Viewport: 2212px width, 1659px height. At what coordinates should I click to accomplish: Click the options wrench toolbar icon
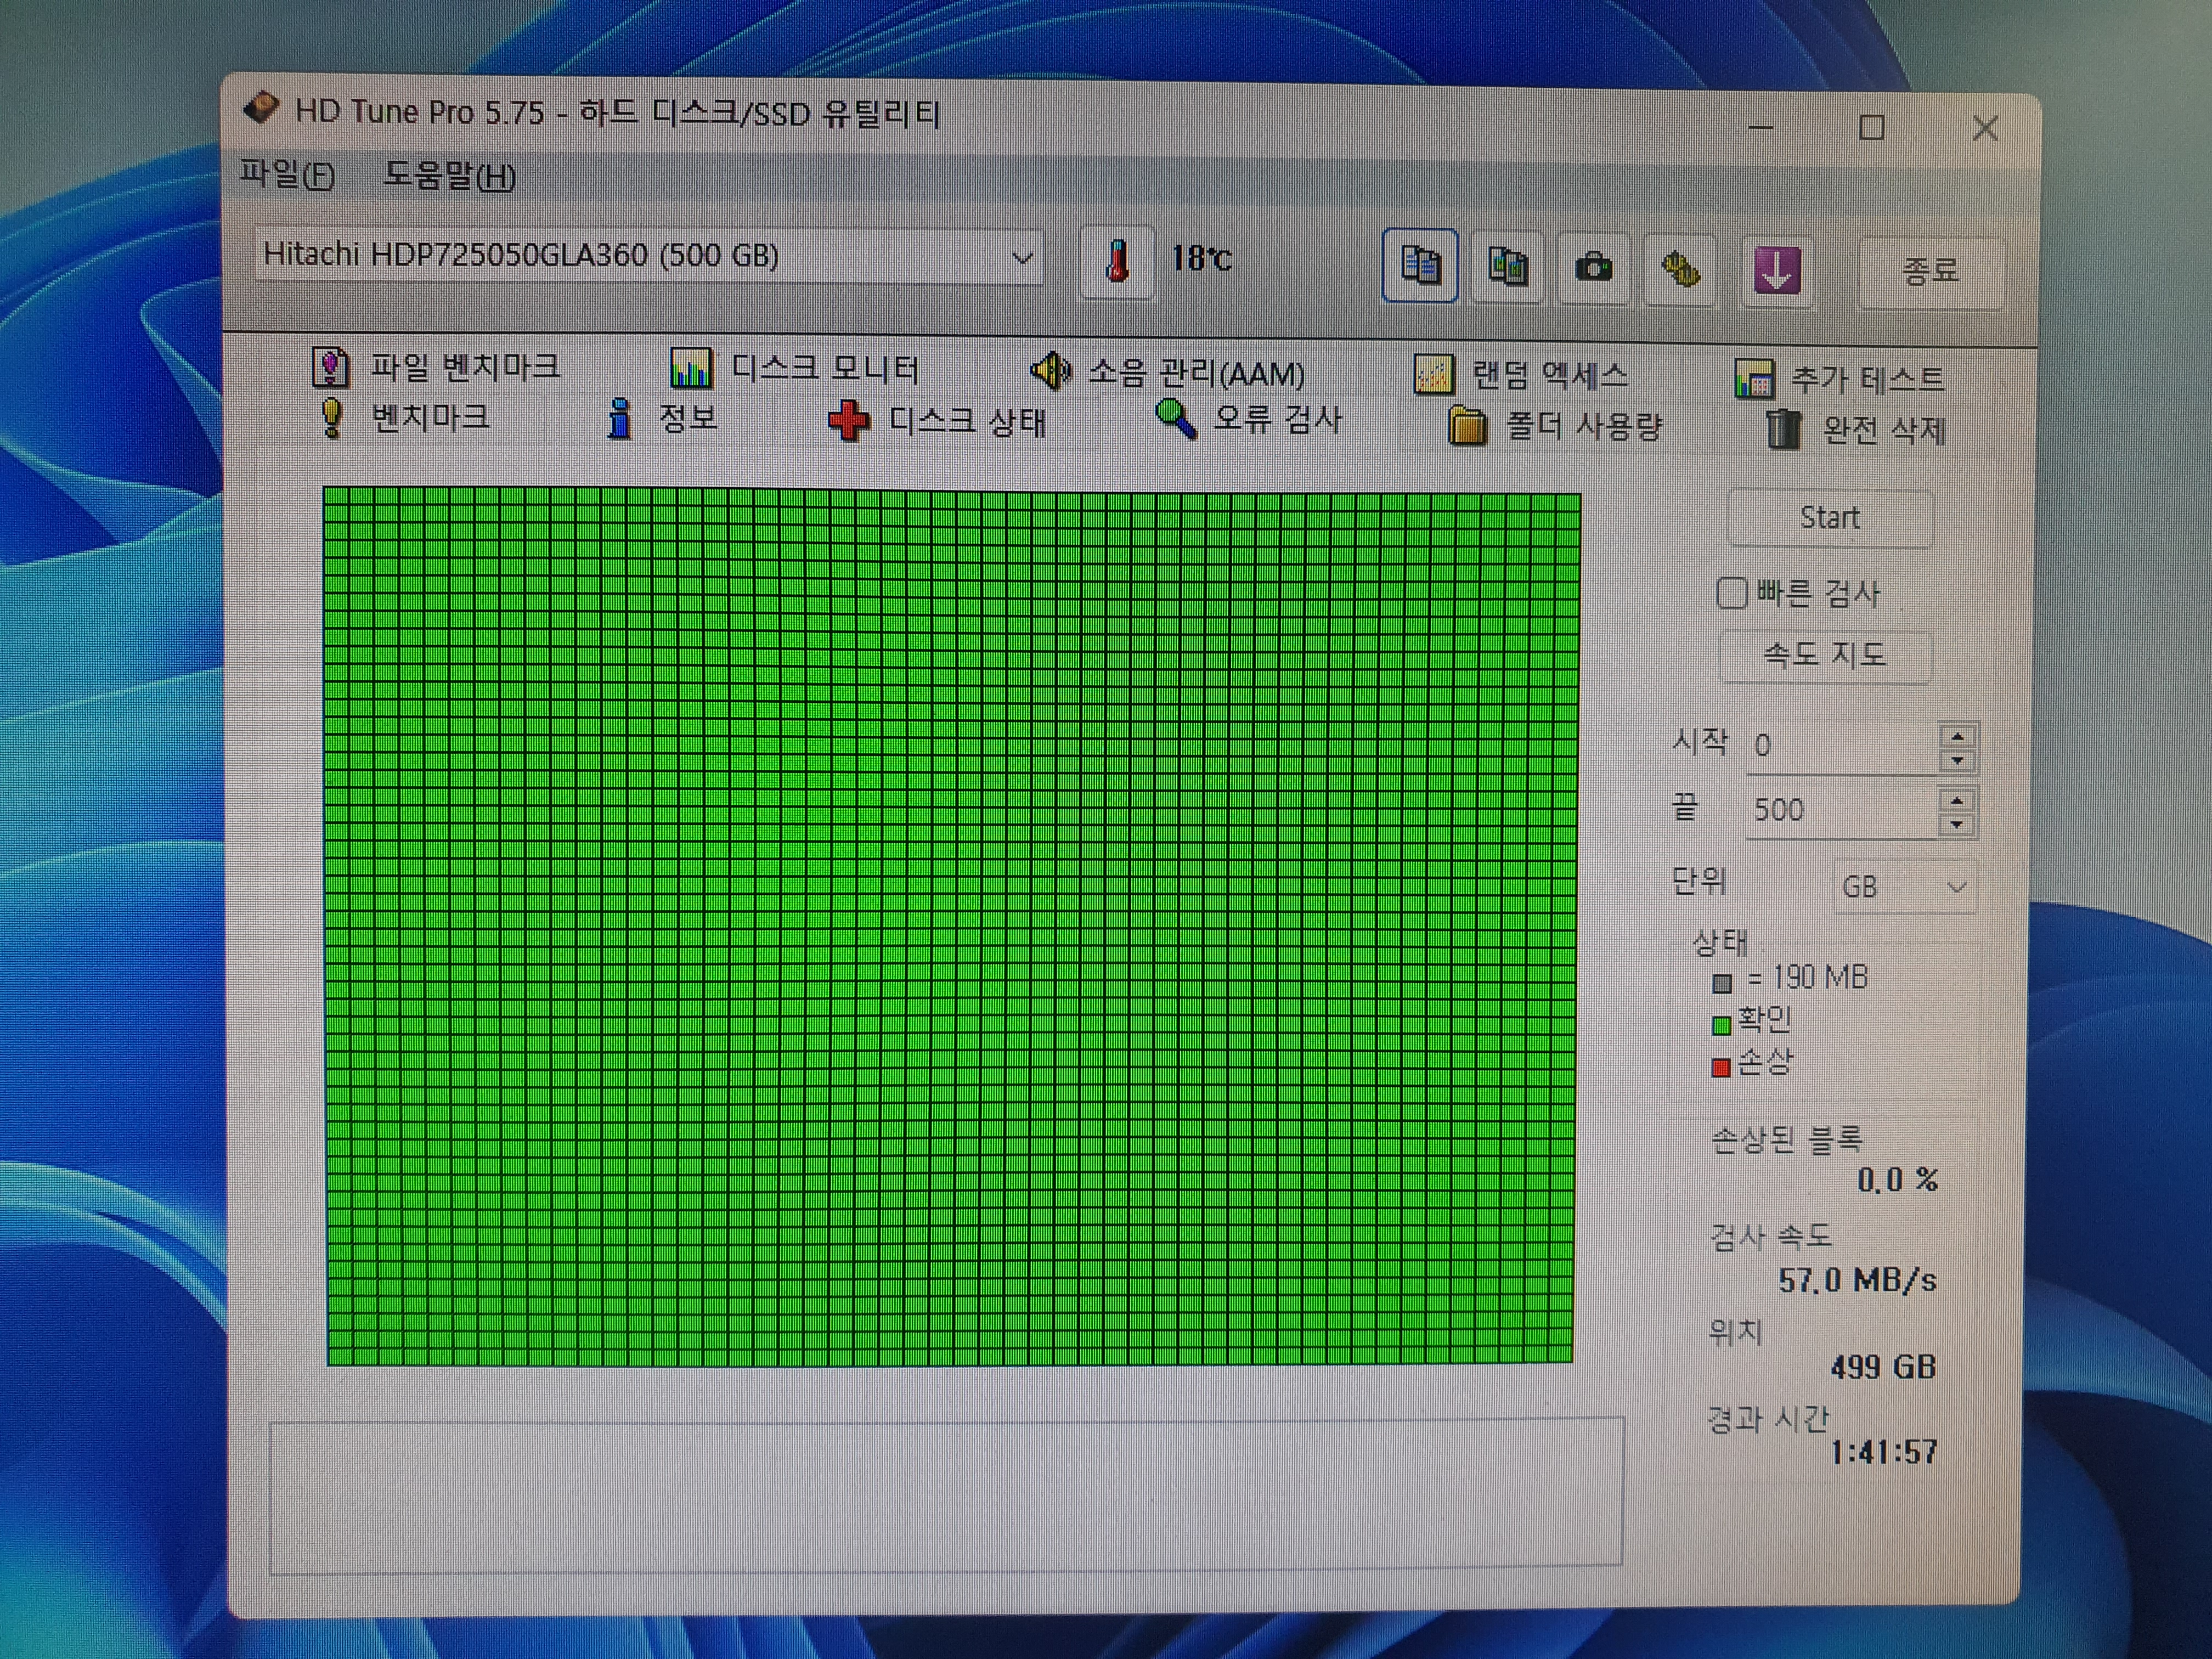(x=1680, y=270)
